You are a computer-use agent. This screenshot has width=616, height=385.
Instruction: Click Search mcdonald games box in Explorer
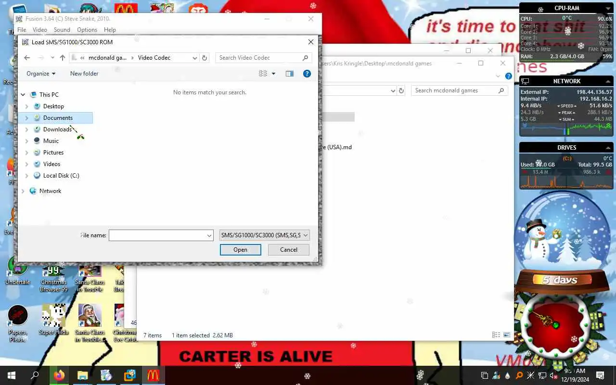click(460, 90)
